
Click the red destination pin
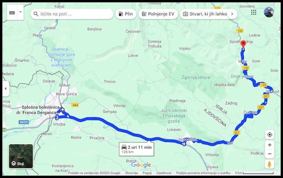(x=243, y=44)
